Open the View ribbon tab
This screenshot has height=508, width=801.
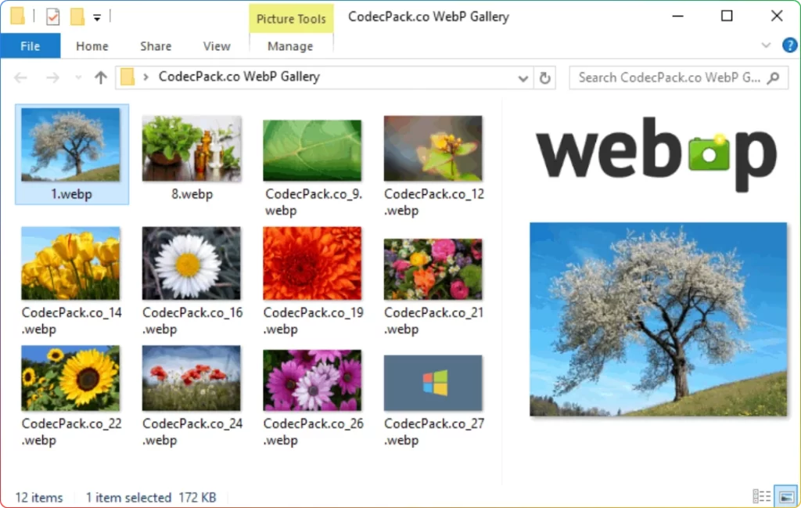[217, 46]
